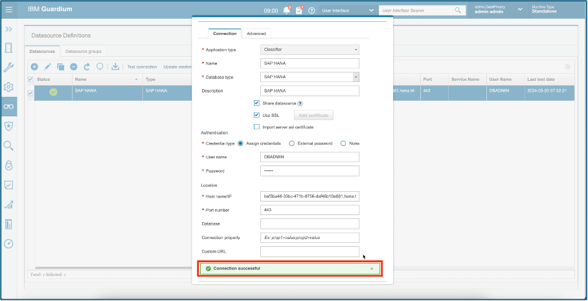Click in the Description input field
The image size is (588, 301).
click(310, 90)
